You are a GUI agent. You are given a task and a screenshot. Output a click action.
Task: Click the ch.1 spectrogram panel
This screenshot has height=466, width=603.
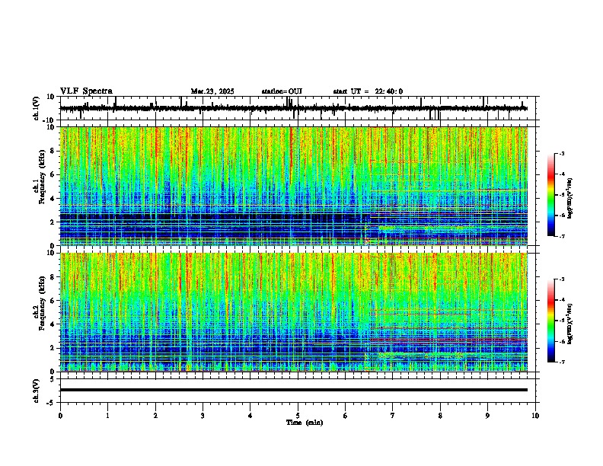[294, 186]
